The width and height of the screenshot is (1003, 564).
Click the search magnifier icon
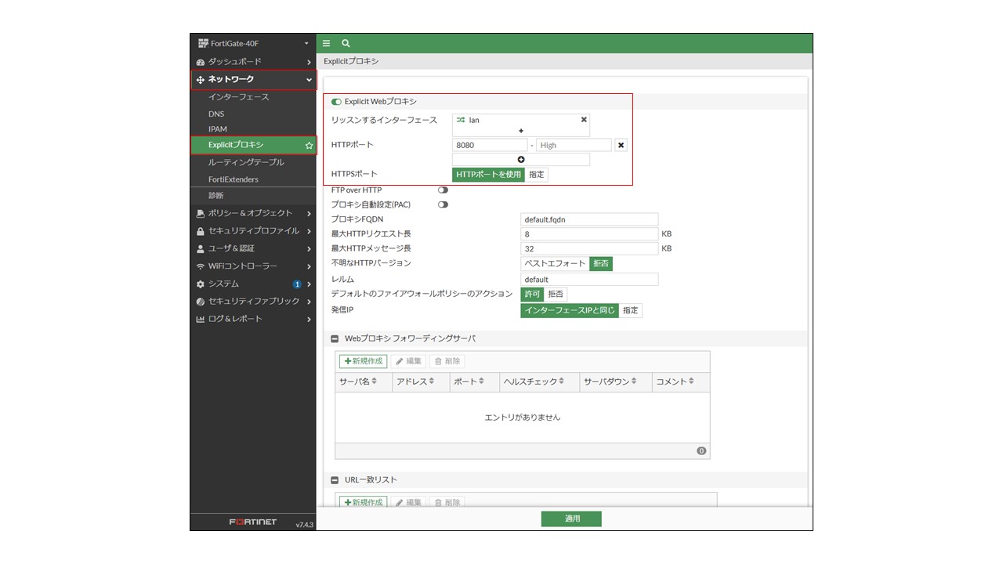[346, 44]
